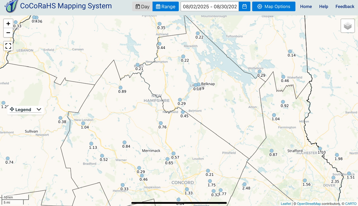The width and height of the screenshot is (358, 206).
Task: Select the 1.75 station marker
Action: (210, 181)
